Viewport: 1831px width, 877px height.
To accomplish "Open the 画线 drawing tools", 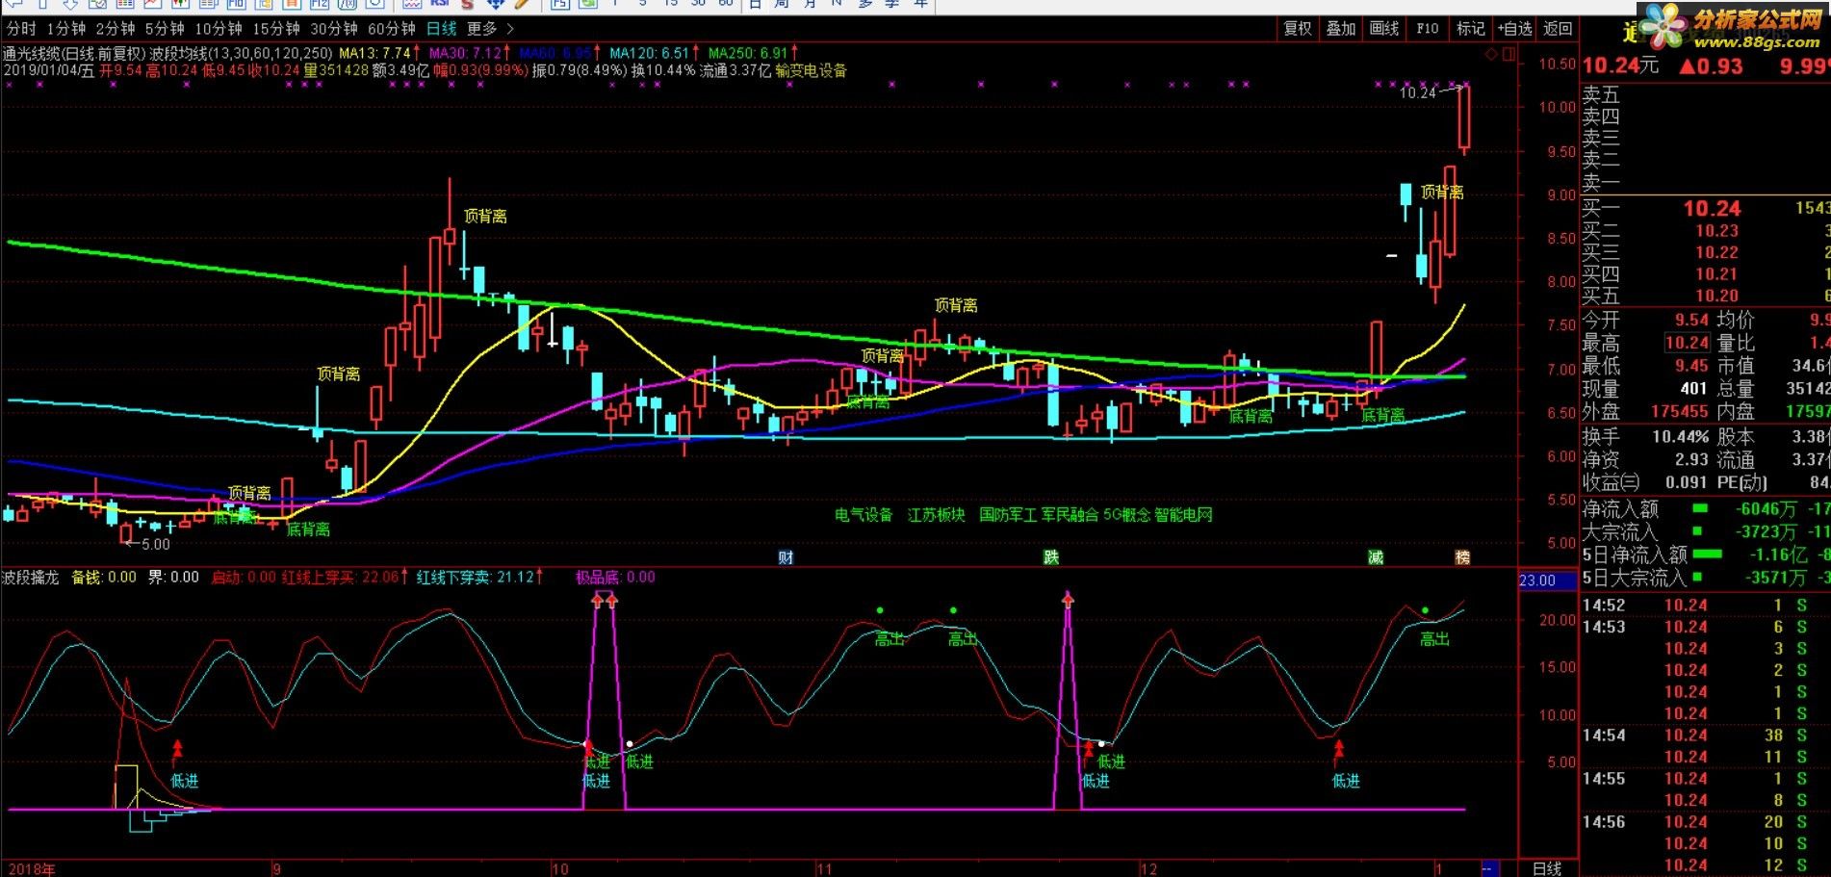I will [x=1384, y=29].
